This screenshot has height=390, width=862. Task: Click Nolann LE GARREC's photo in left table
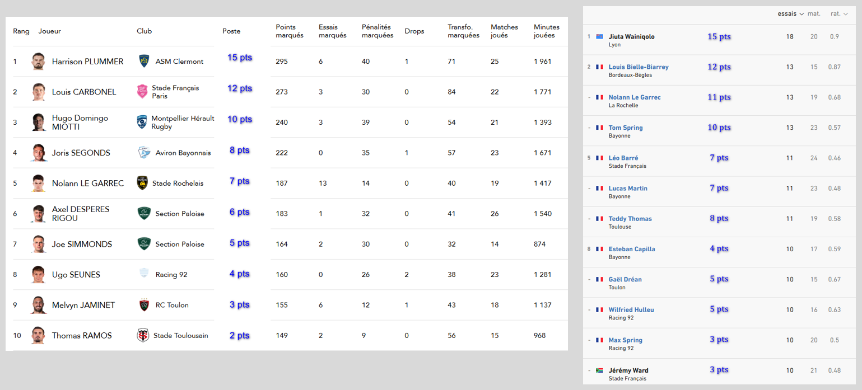38,183
